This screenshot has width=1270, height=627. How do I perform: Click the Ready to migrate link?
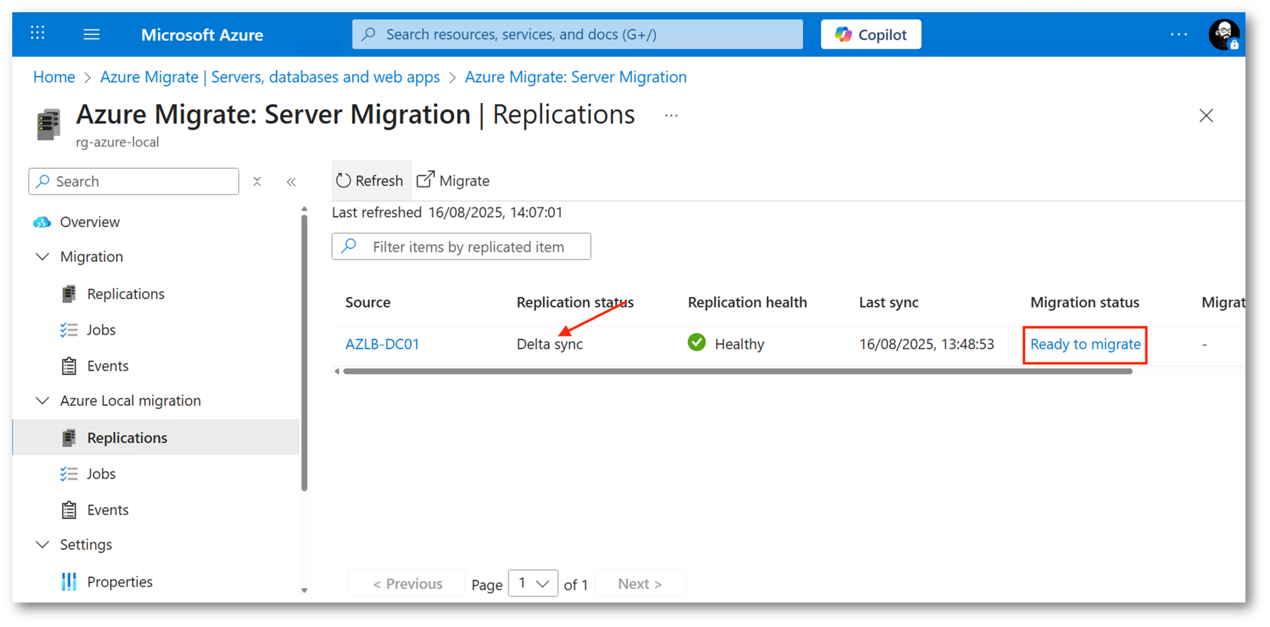click(x=1085, y=344)
